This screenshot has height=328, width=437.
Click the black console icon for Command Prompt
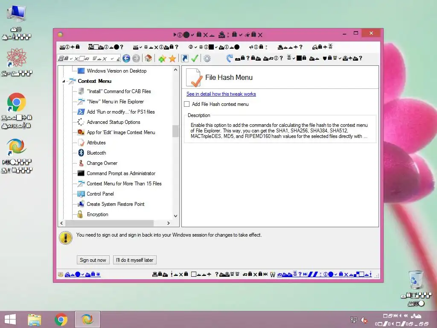[x=81, y=173]
